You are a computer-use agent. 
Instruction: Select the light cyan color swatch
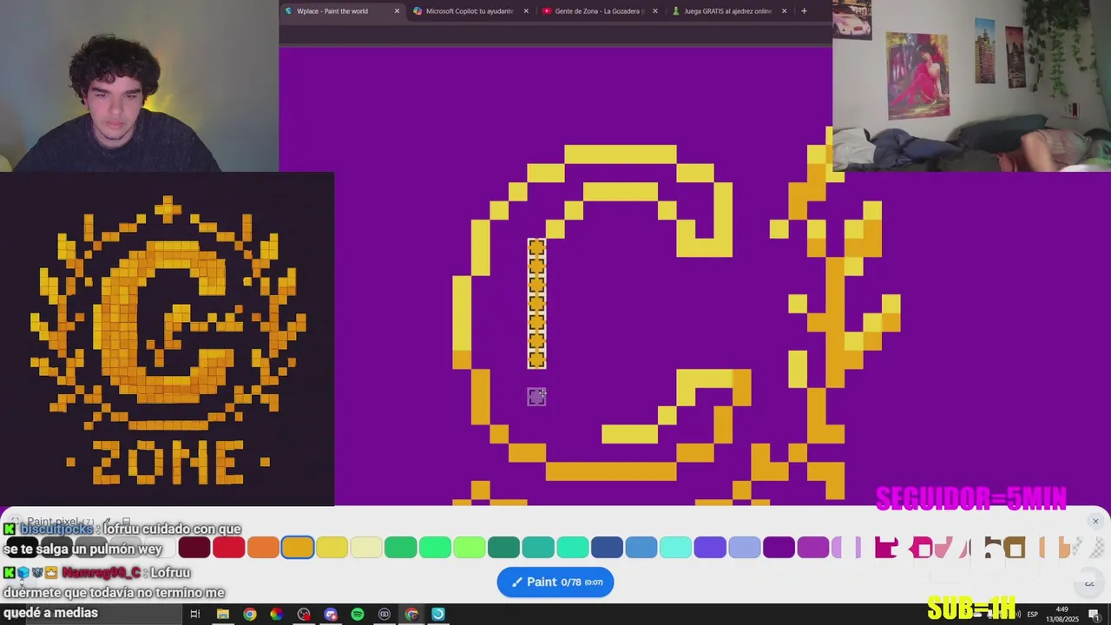click(x=675, y=547)
